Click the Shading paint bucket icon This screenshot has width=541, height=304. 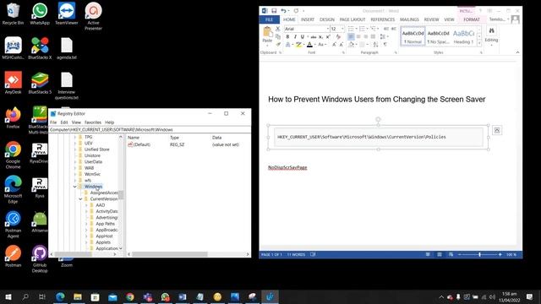(x=352, y=45)
